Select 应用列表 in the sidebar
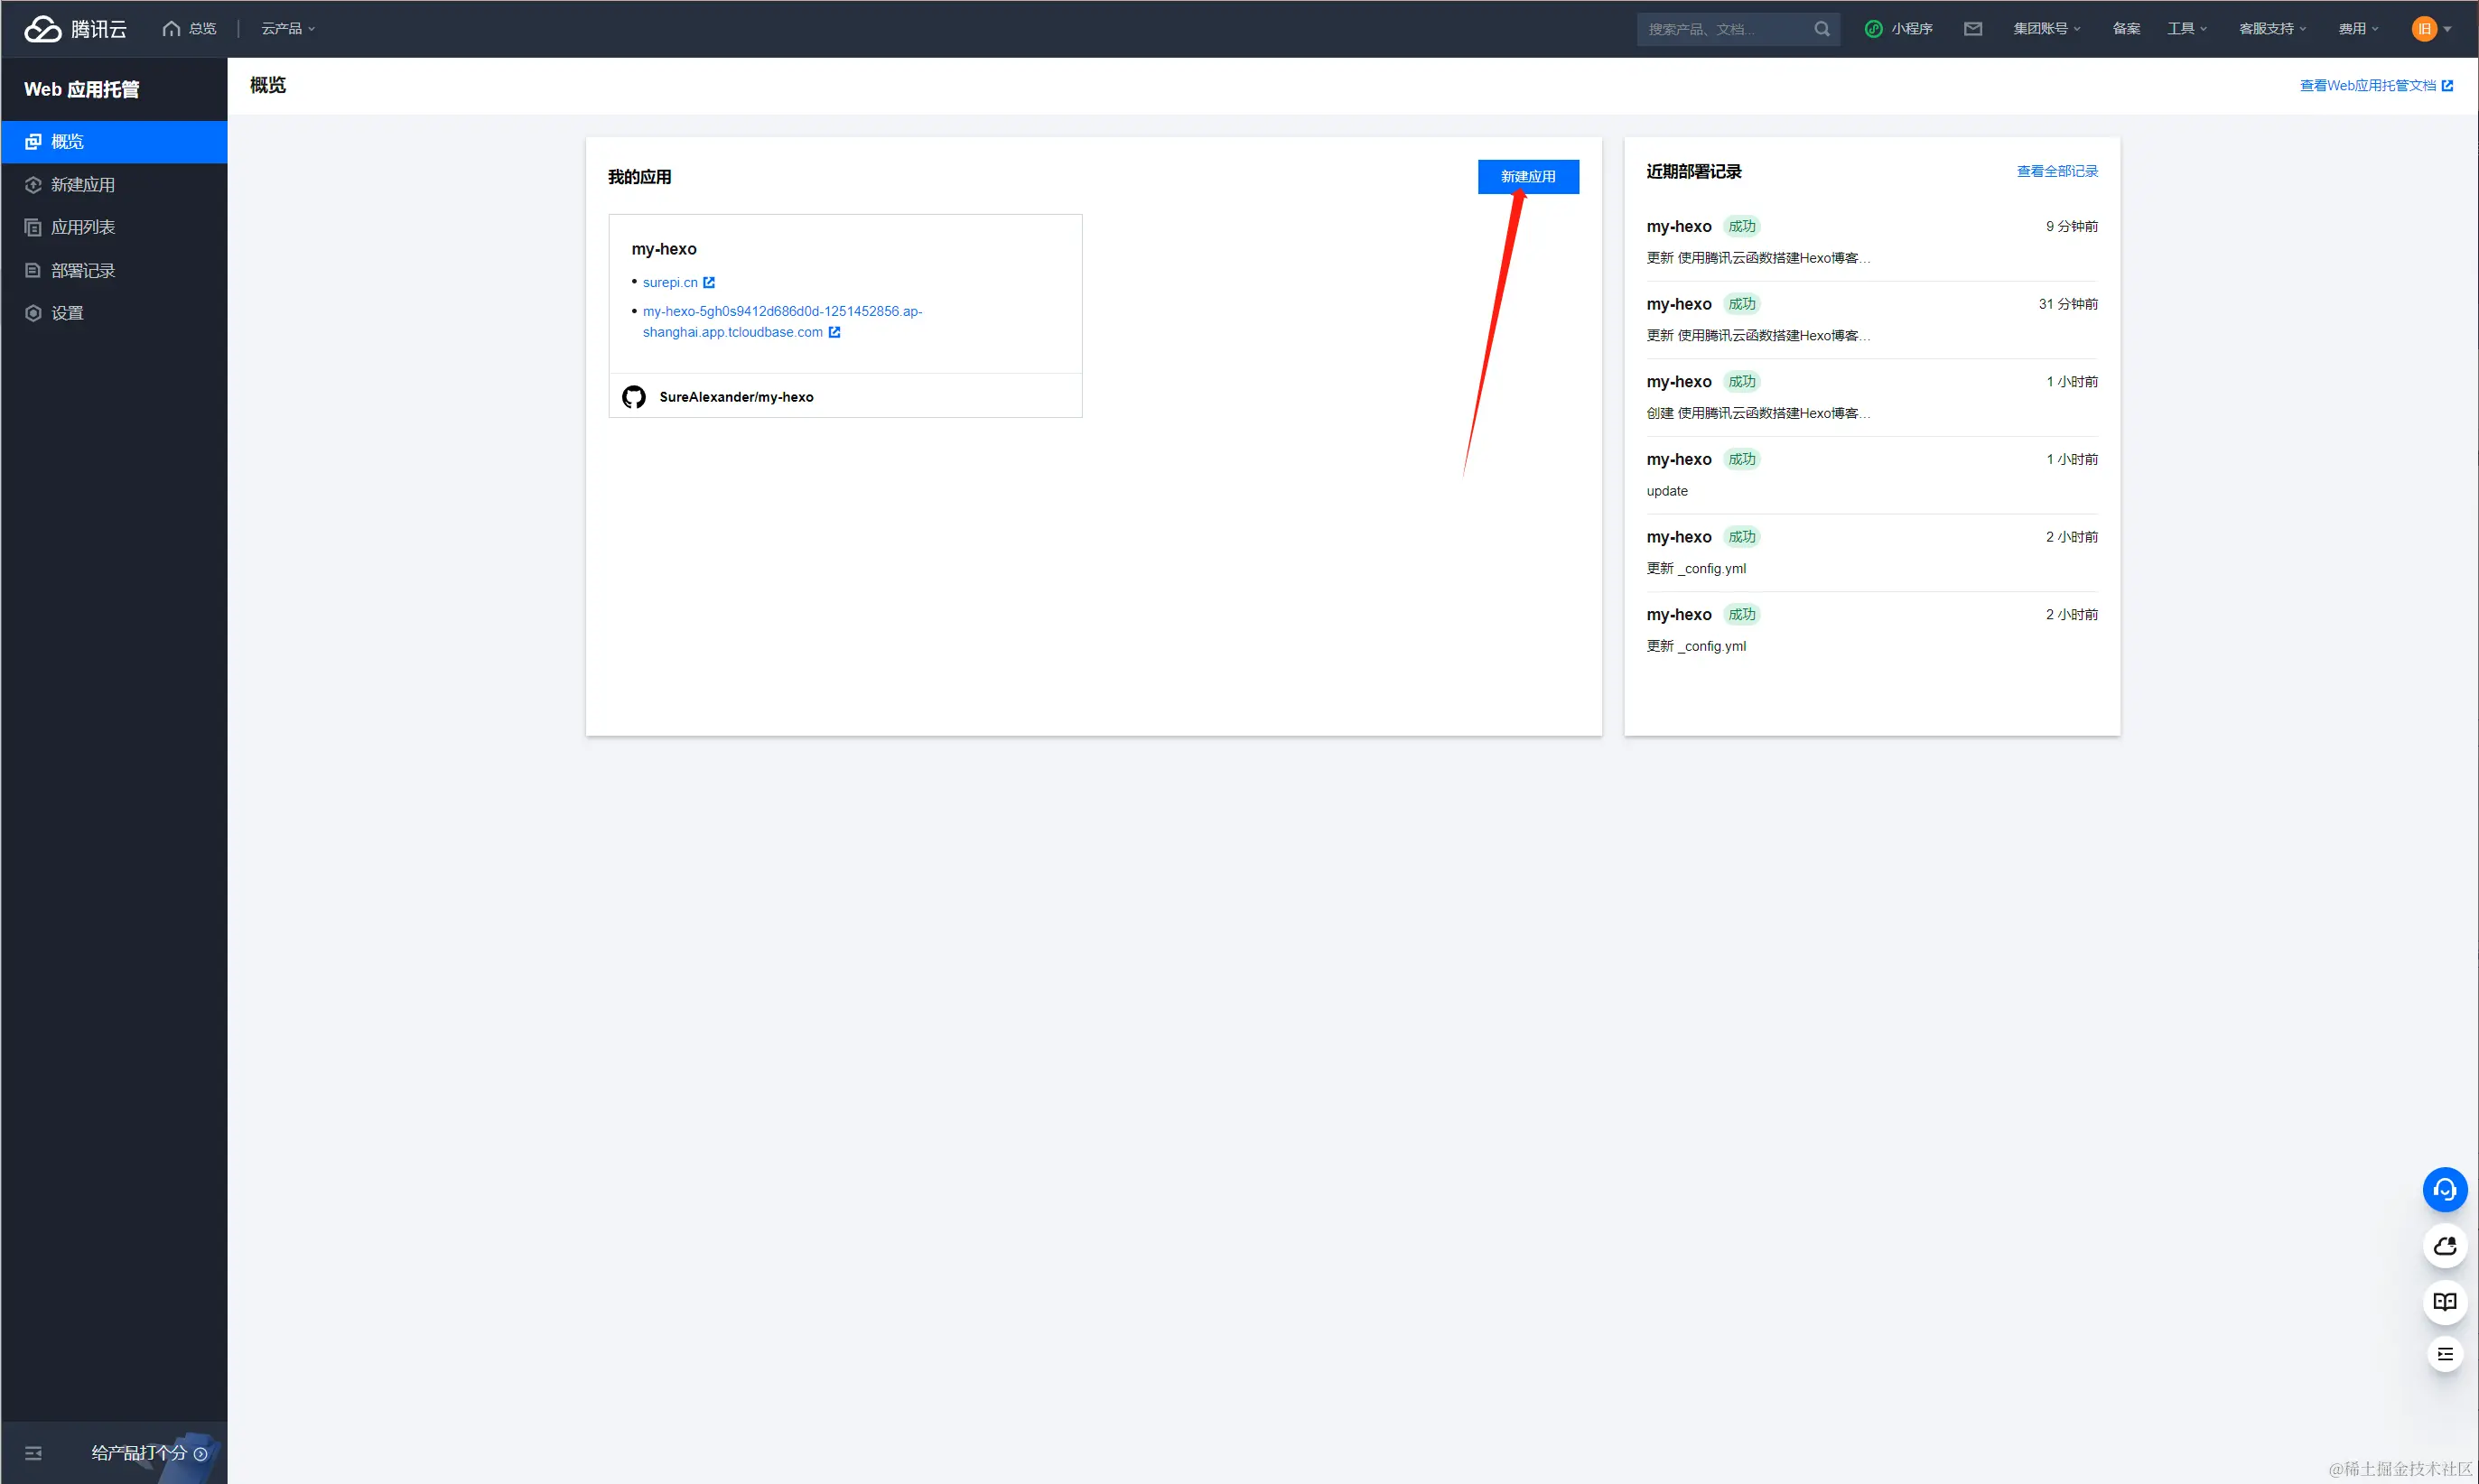Screen dimensions: 2479x1484 click(83, 228)
